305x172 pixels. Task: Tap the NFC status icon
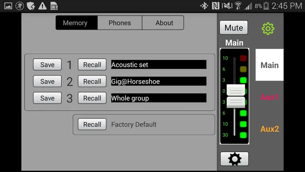point(215,6)
